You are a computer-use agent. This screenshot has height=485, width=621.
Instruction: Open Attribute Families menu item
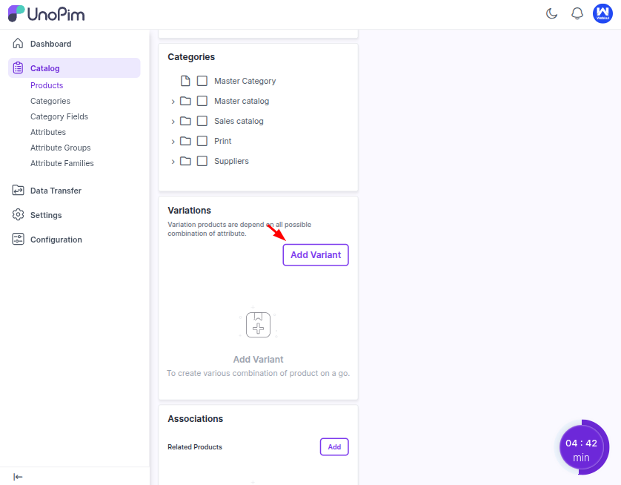coord(62,163)
